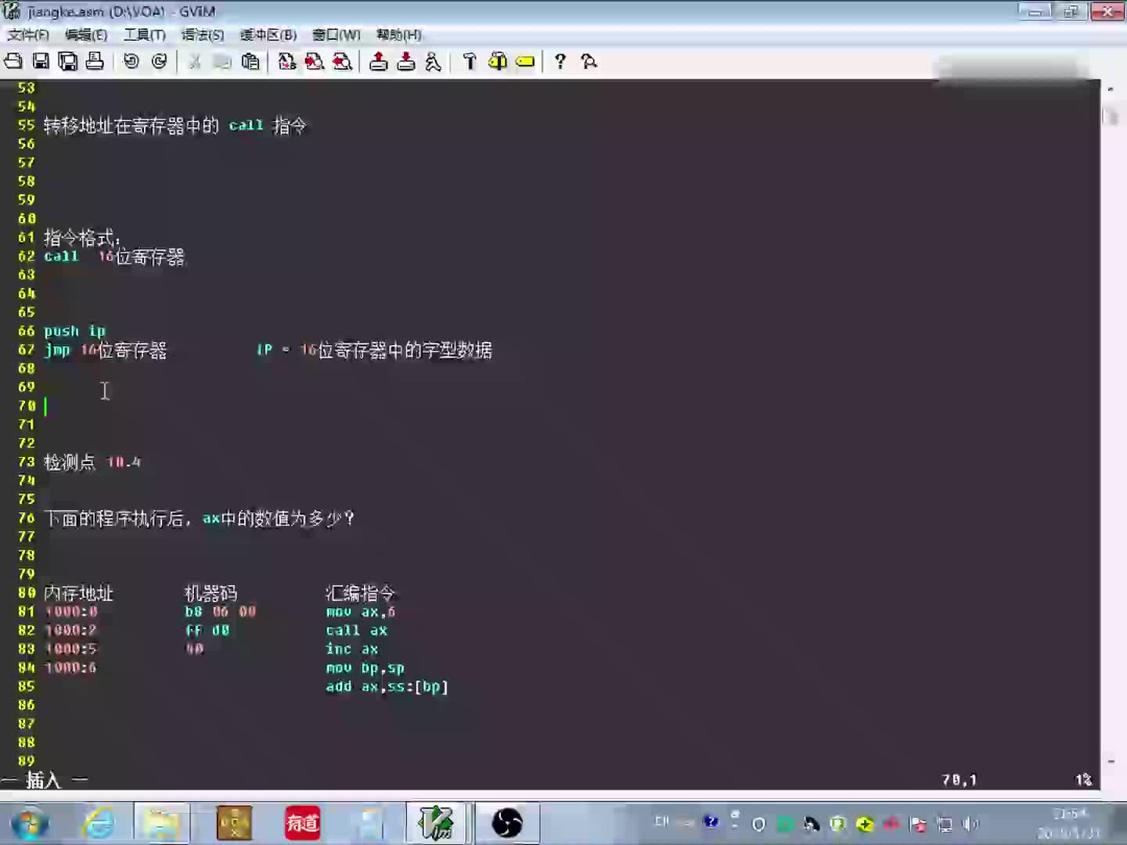The image size is (1127, 845).
Task: Click the Make hammer icon
Action: click(470, 61)
